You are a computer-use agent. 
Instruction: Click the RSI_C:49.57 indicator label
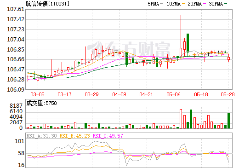108,136
